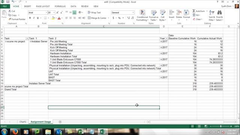The width and height of the screenshot is (240, 135).
Task: Click the Delete cells button
Action: point(179,15)
